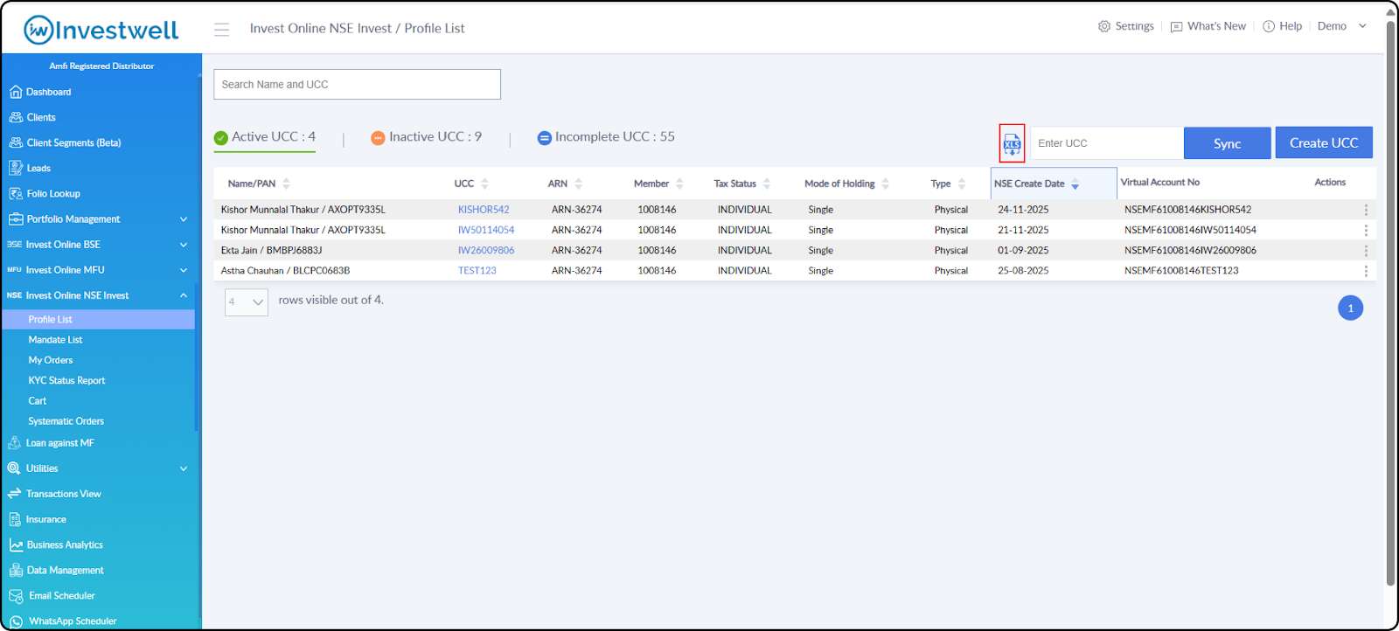This screenshot has width=1399, height=631.
Task: Open actions menu for KISHOR542 row
Action: (x=1366, y=210)
